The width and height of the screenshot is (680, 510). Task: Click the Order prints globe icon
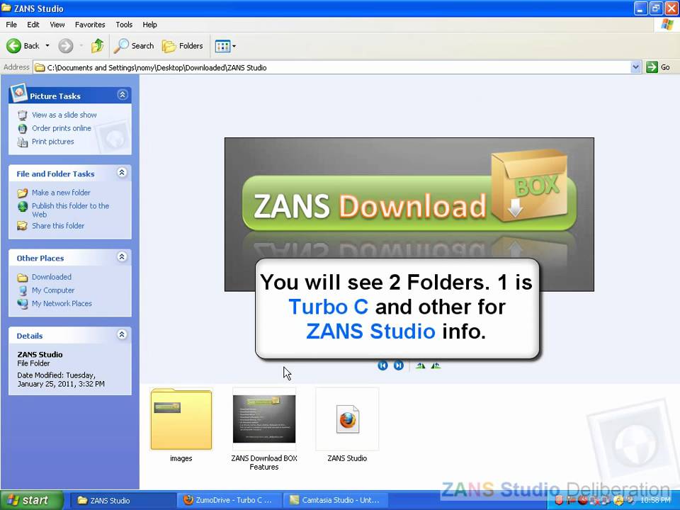[23, 128]
